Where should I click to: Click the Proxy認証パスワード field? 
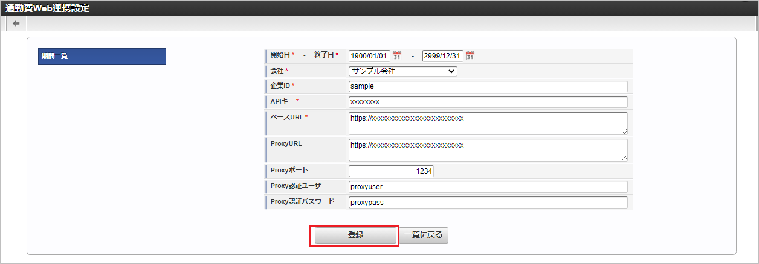[x=488, y=203]
